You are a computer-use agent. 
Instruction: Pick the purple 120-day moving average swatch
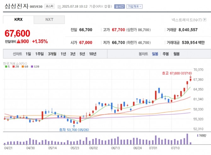coord(32,67)
